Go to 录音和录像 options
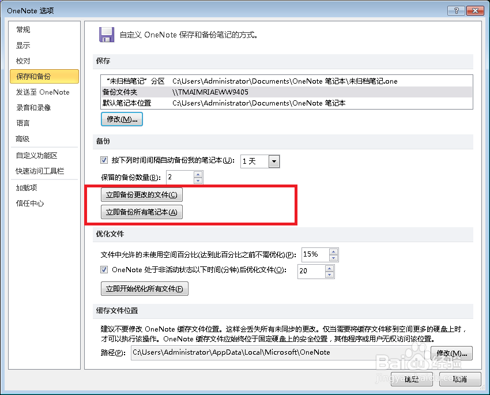The height and width of the screenshot is (395, 490). click(x=33, y=108)
